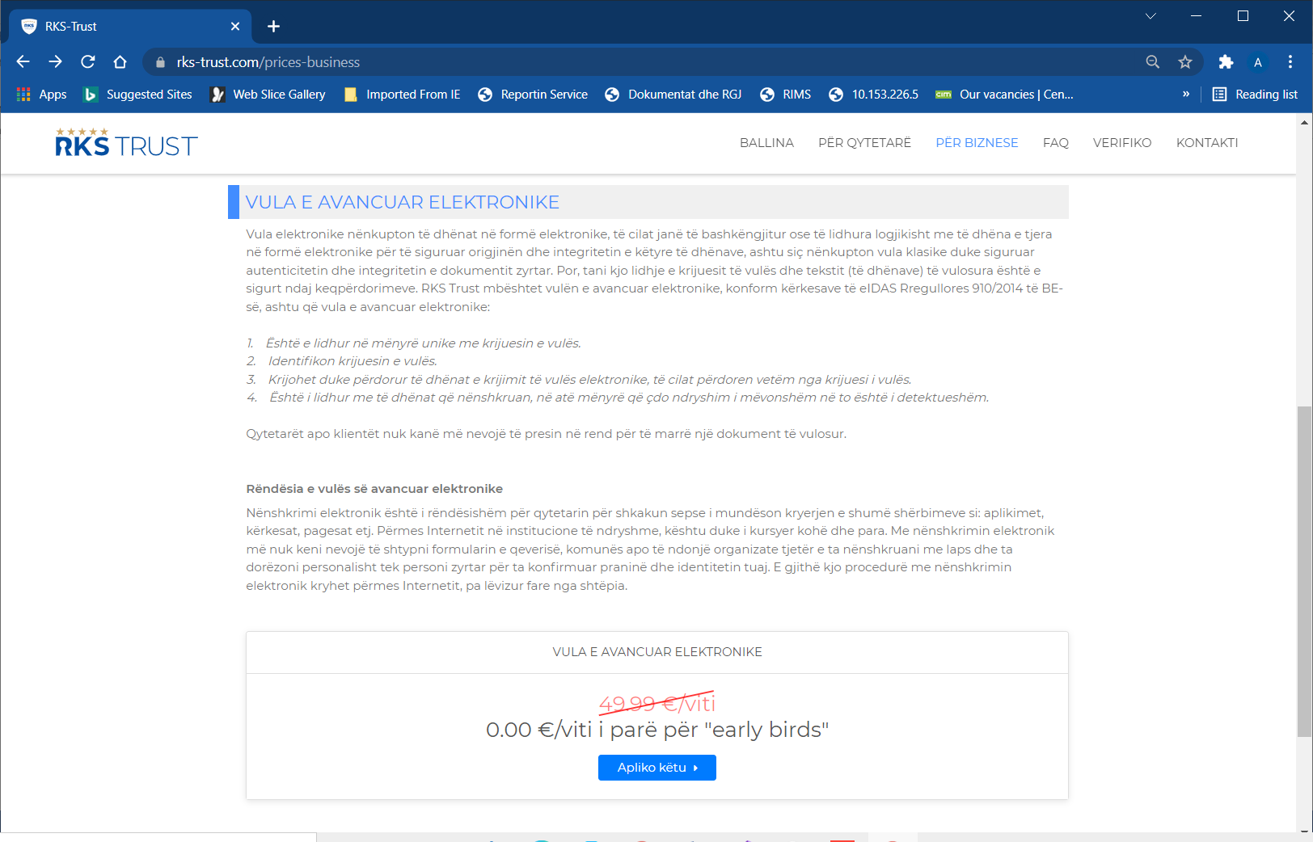The height and width of the screenshot is (842, 1313).
Task: Open the Reading list panel
Action: click(x=1256, y=95)
